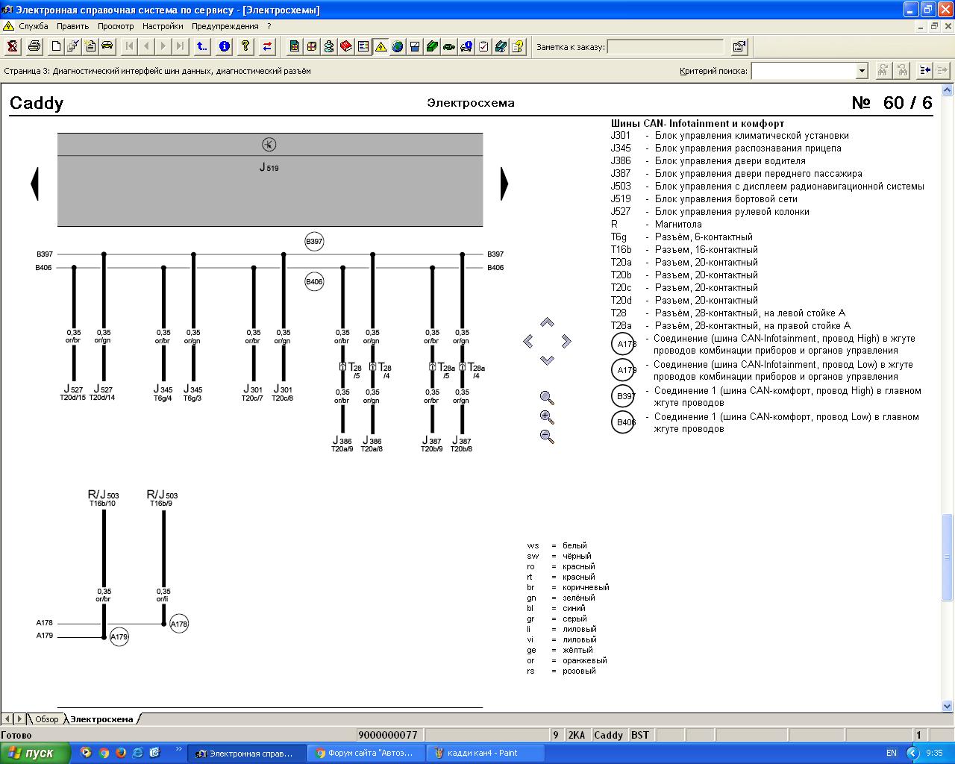The image size is (955, 764).
Task: Click the J519 control unit block
Action: coord(270,179)
